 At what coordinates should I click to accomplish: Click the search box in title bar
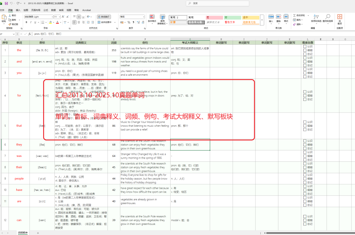click(222, 3)
